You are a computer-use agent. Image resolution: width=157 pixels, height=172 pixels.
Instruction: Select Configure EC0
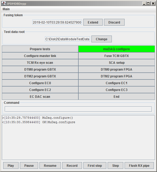40,83
